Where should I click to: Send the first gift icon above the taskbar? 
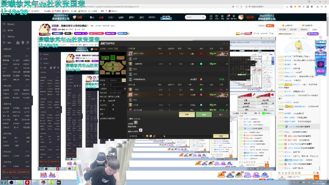tap(44, 175)
